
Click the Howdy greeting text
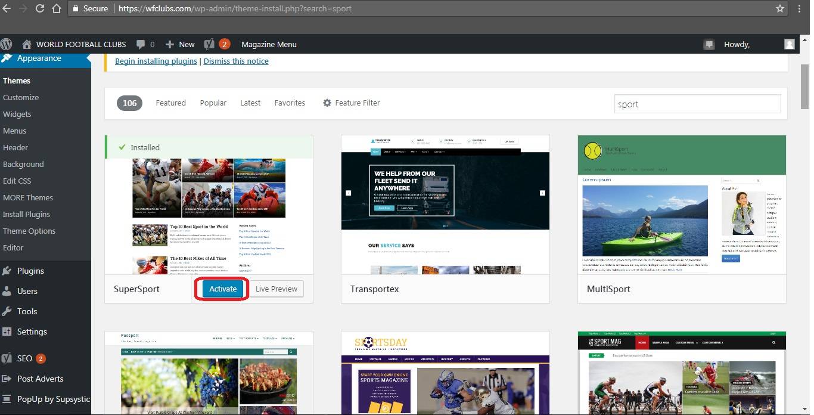pyautogui.click(x=737, y=44)
